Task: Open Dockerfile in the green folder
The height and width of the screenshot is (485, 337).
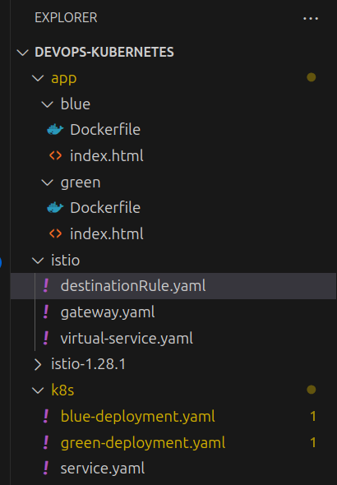Action: click(x=105, y=207)
